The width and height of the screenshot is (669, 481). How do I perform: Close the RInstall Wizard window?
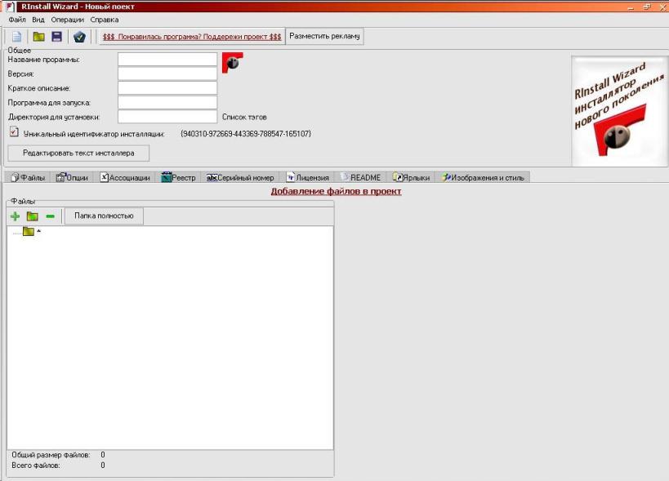pyautogui.click(x=663, y=7)
